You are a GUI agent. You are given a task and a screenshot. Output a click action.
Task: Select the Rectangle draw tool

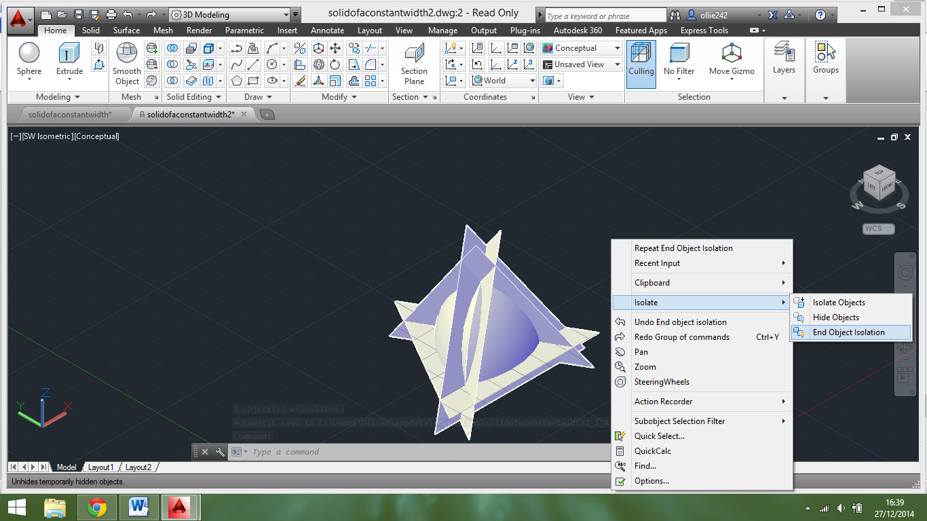(x=254, y=81)
